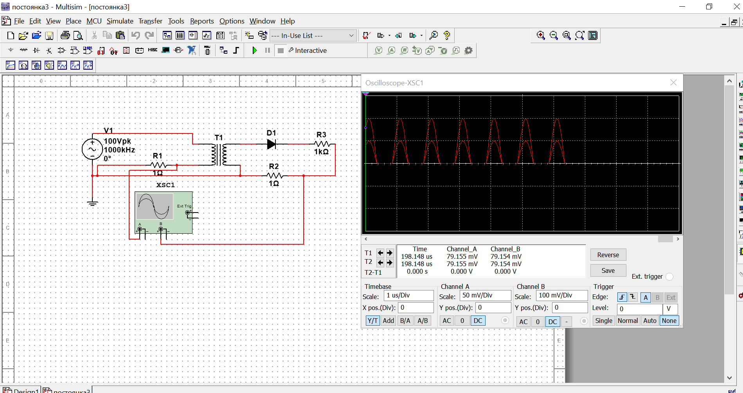Click Channel B Scale 100 mV/Div field

(x=561, y=296)
